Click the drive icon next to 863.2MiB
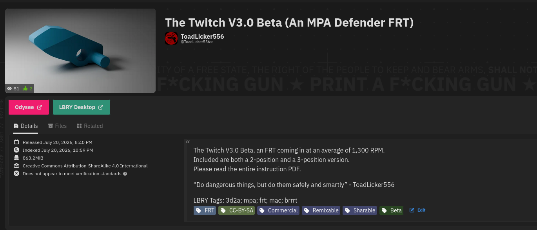 [x=16, y=158]
